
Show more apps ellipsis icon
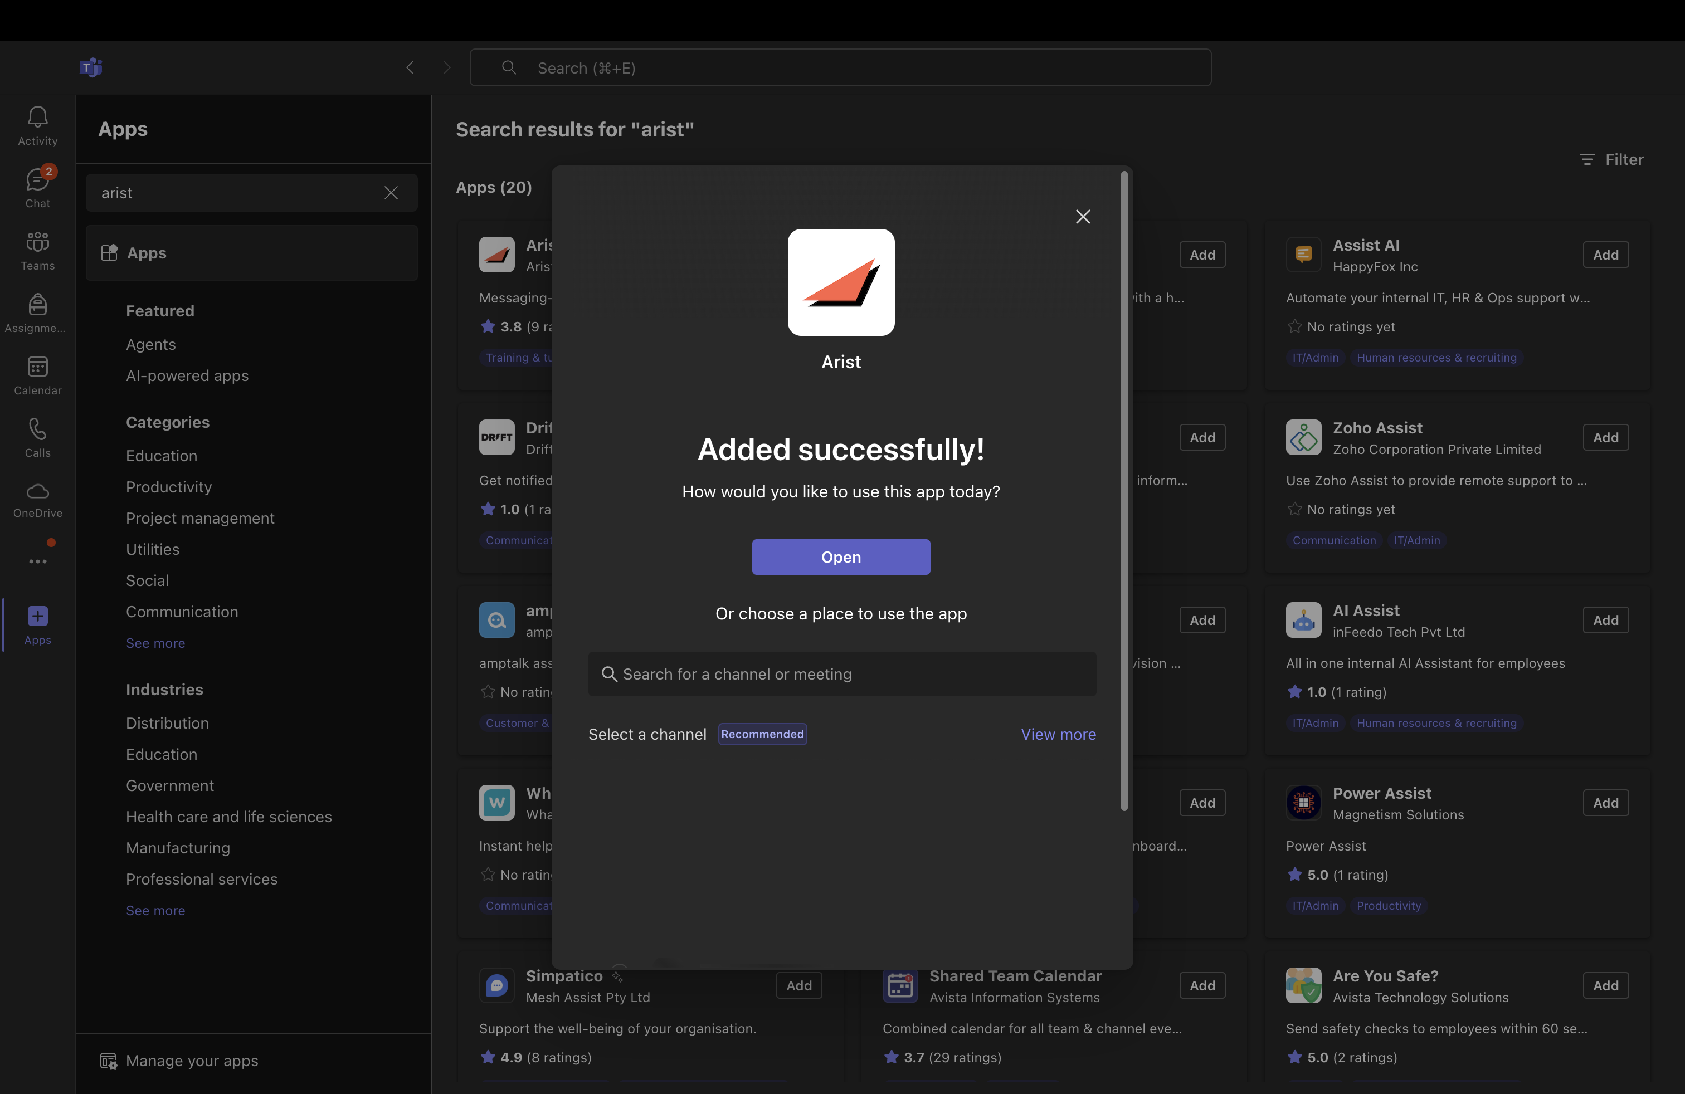click(37, 561)
